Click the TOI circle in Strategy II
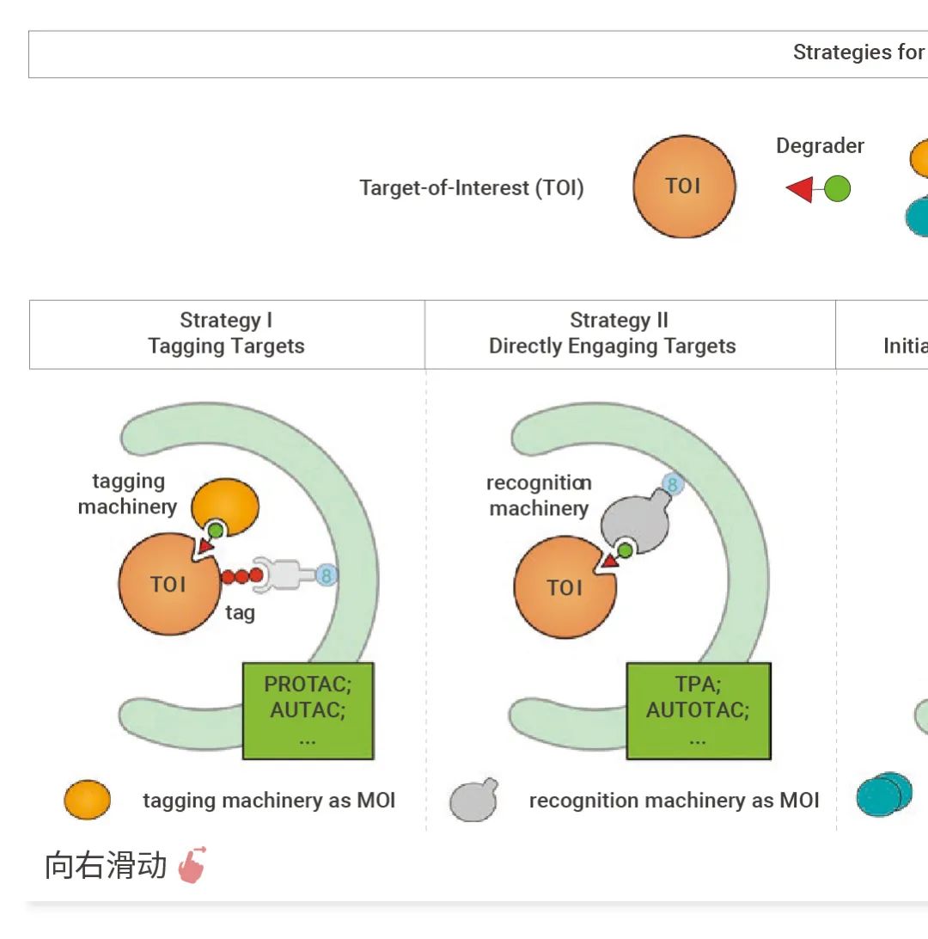The image size is (928, 939). pyautogui.click(x=564, y=589)
